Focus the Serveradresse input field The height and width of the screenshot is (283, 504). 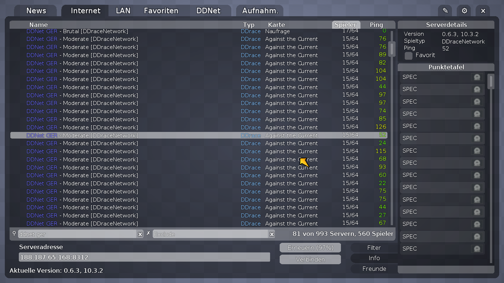[x=144, y=257]
